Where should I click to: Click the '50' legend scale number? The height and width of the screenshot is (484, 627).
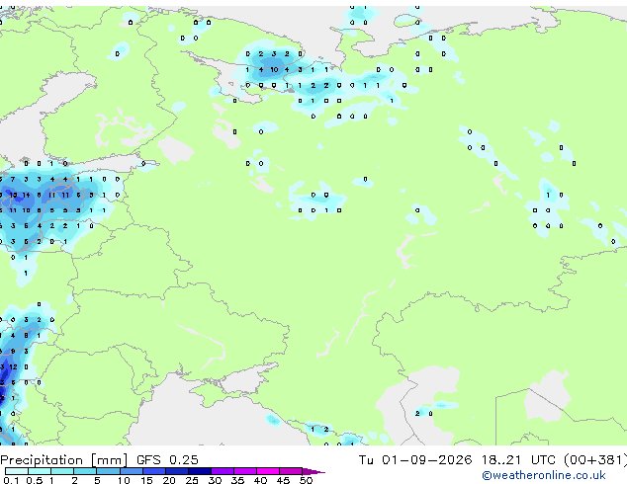point(306,480)
